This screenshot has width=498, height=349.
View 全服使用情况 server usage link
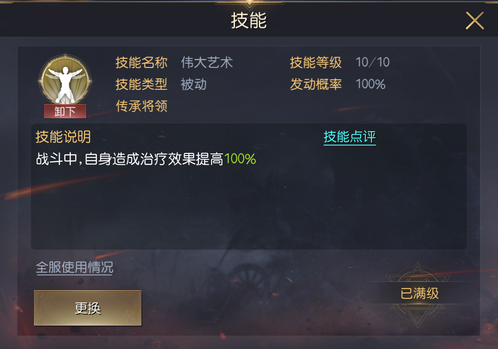coord(74,268)
